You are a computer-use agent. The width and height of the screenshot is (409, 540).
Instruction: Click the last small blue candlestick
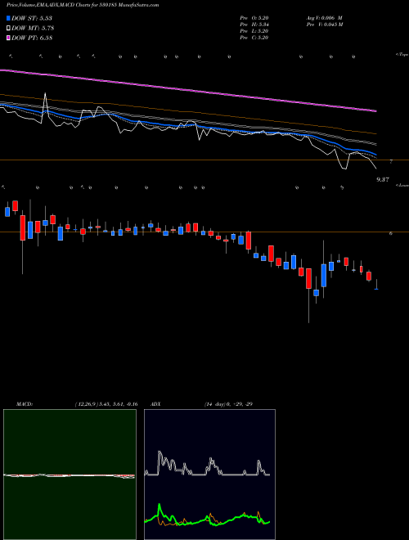(x=376, y=289)
